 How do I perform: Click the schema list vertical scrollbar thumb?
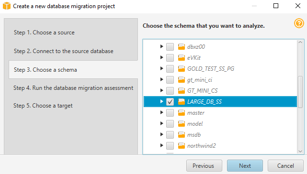(x=300, y=92)
